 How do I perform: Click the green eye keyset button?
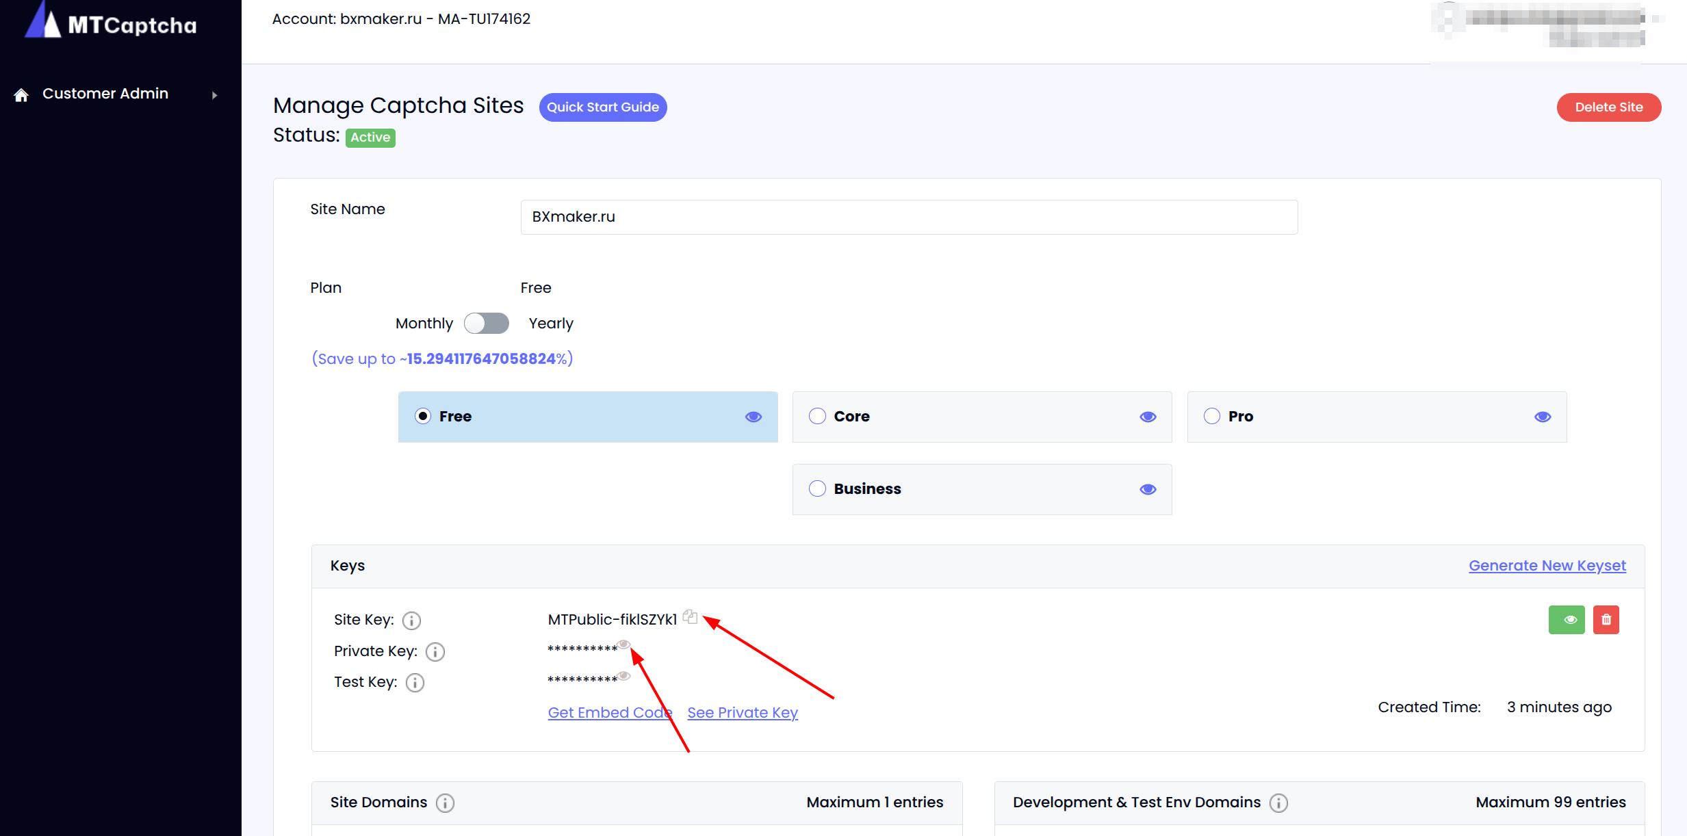pyautogui.click(x=1566, y=620)
